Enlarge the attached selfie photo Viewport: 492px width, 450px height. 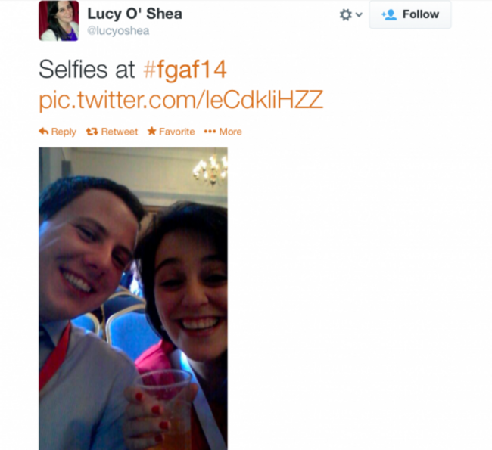click(133, 299)
